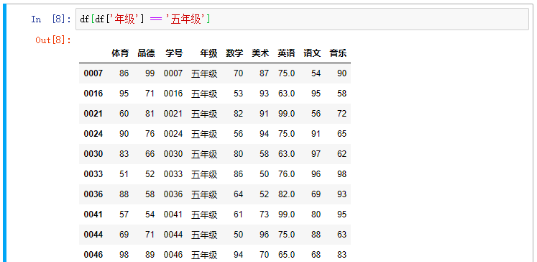
Task: Click the 音乐 column header
Action: pos(338,53)
